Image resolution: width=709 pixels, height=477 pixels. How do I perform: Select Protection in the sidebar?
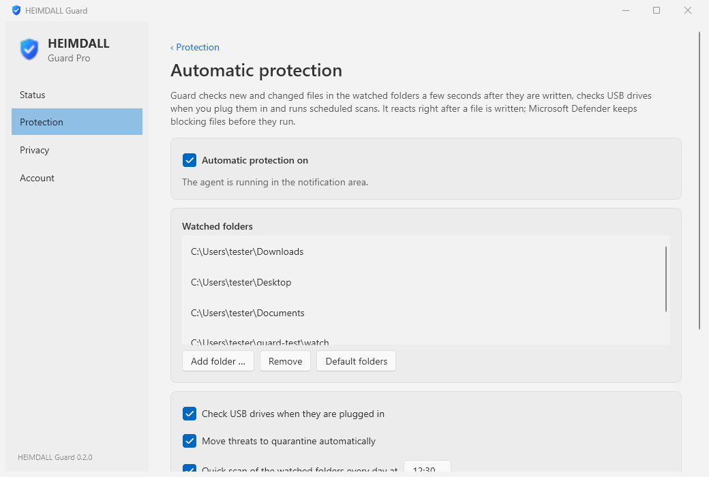[77, 121]
